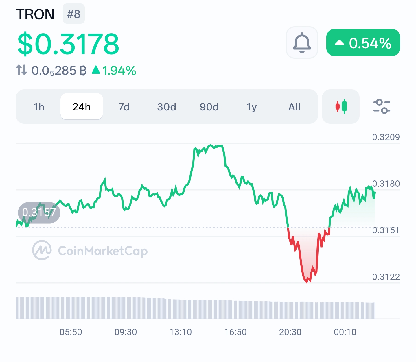View the All time chart
Viewport: 416px width, 362px height.
point(294,107)
